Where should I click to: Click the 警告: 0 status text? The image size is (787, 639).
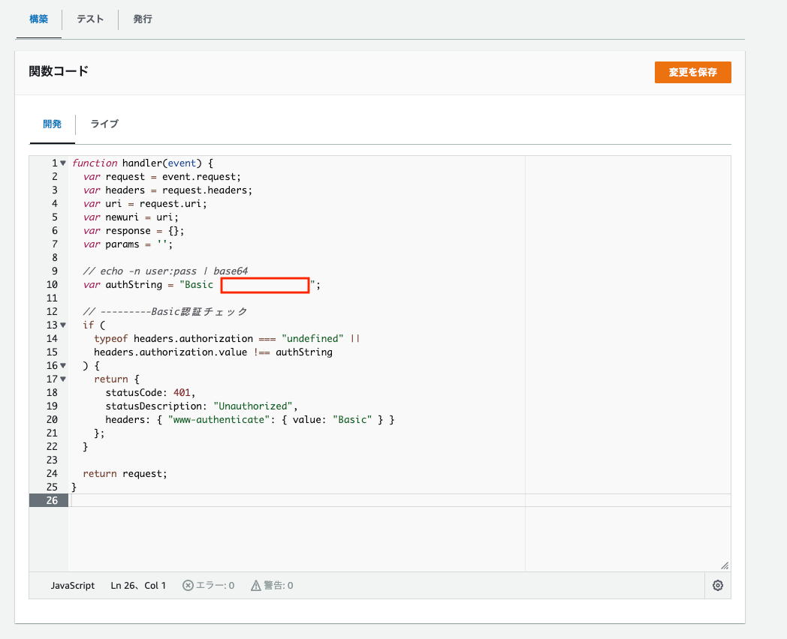pyautogui.click(x=279, y=585)
